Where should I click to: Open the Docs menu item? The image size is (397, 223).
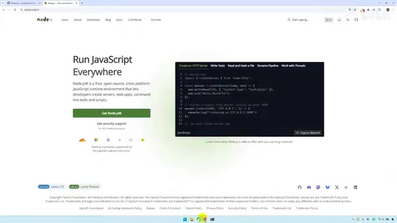tap(119, 20)
